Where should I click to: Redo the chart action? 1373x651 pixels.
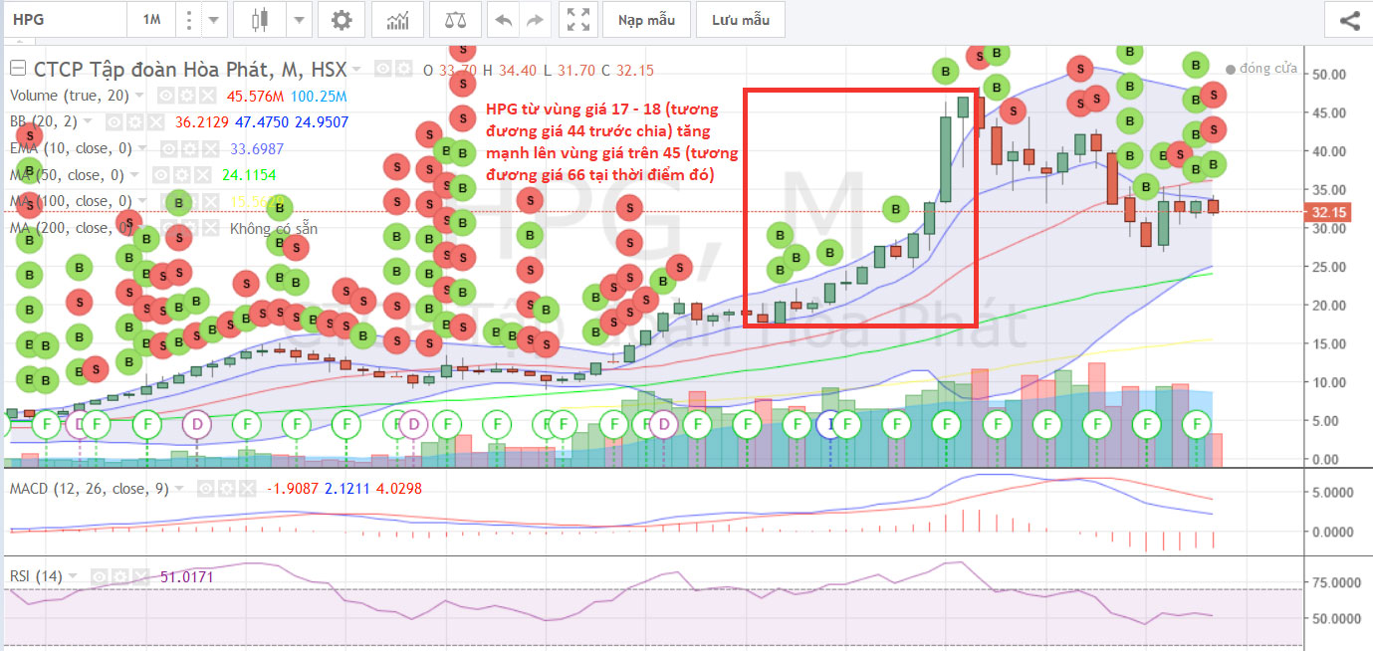[536, 19]
